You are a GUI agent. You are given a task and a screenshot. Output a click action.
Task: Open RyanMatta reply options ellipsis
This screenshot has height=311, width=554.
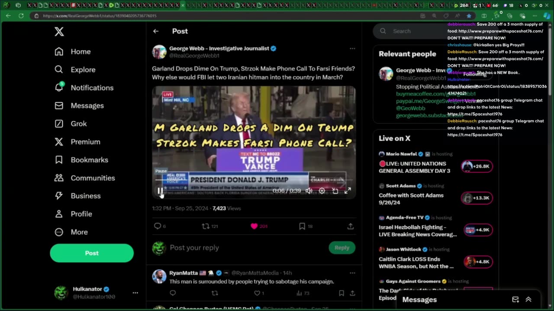(352, 273)
